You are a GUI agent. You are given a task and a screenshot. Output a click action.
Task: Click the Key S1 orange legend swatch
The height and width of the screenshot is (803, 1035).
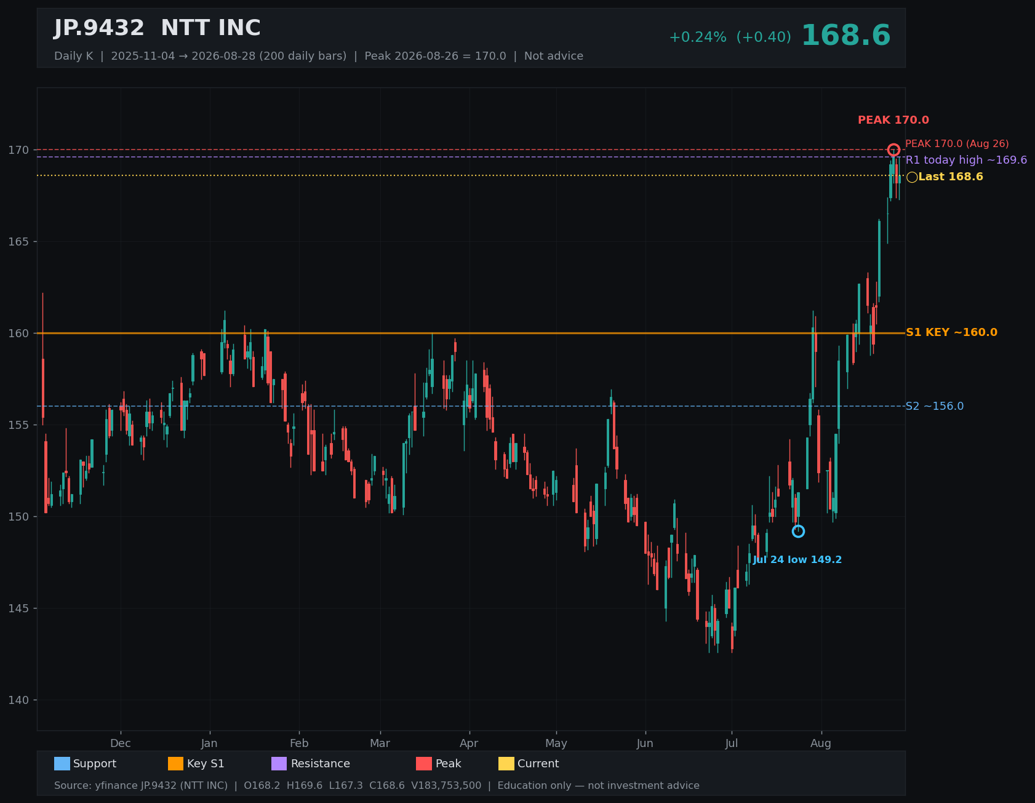click(x=176, y=764)
